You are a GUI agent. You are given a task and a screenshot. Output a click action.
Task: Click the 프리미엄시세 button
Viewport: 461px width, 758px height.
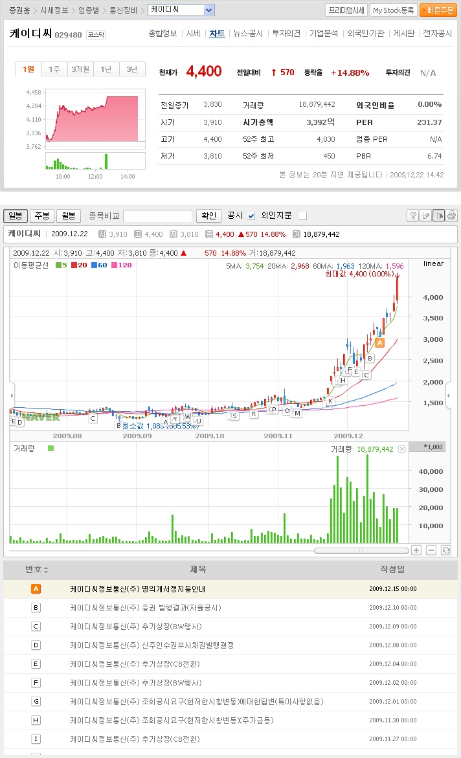(346, 10)
